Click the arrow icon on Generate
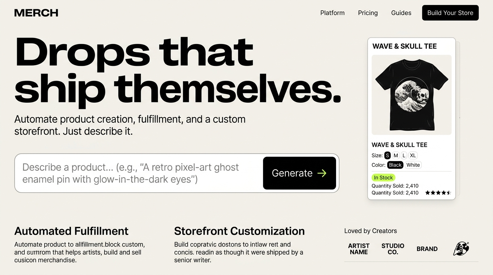493x275 pixels. tap(322, 173)
